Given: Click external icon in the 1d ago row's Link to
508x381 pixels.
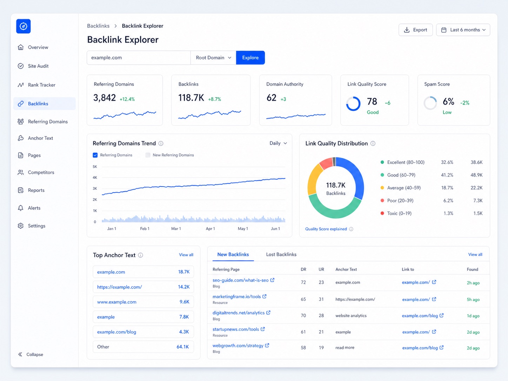Looking at the screenshot, I should click(442, 315).
